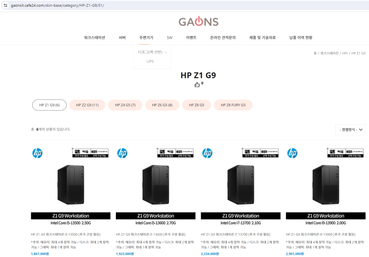Click the site info icon in address bar
Image resolution: width=369 pixels, height=257 pixels.
[6, 5]
